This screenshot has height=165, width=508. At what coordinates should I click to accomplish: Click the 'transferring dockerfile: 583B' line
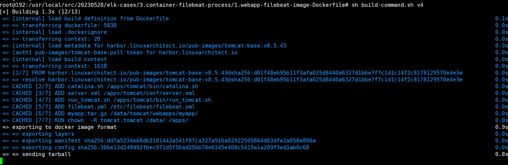[x=69, y=25]
